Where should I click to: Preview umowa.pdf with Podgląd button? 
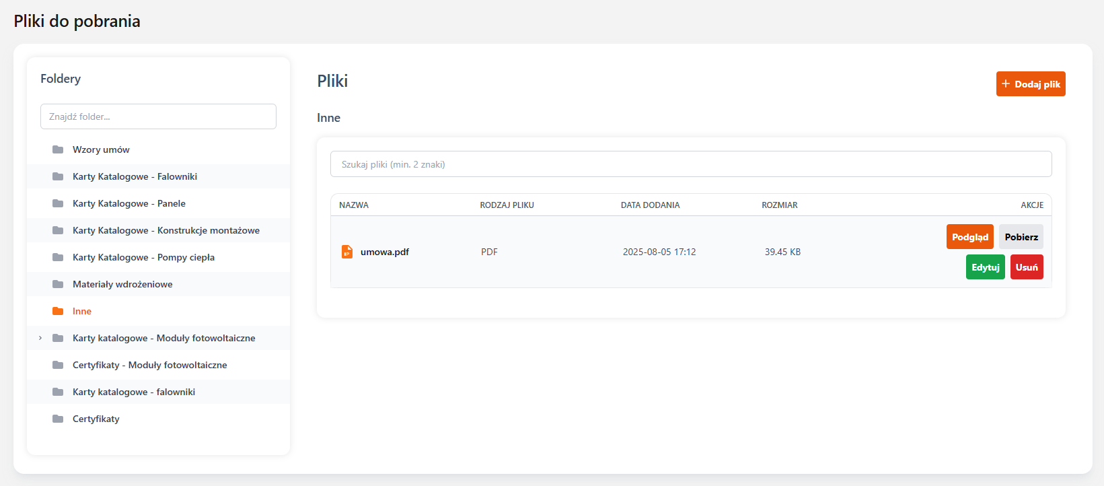click(x=969, y=237)
